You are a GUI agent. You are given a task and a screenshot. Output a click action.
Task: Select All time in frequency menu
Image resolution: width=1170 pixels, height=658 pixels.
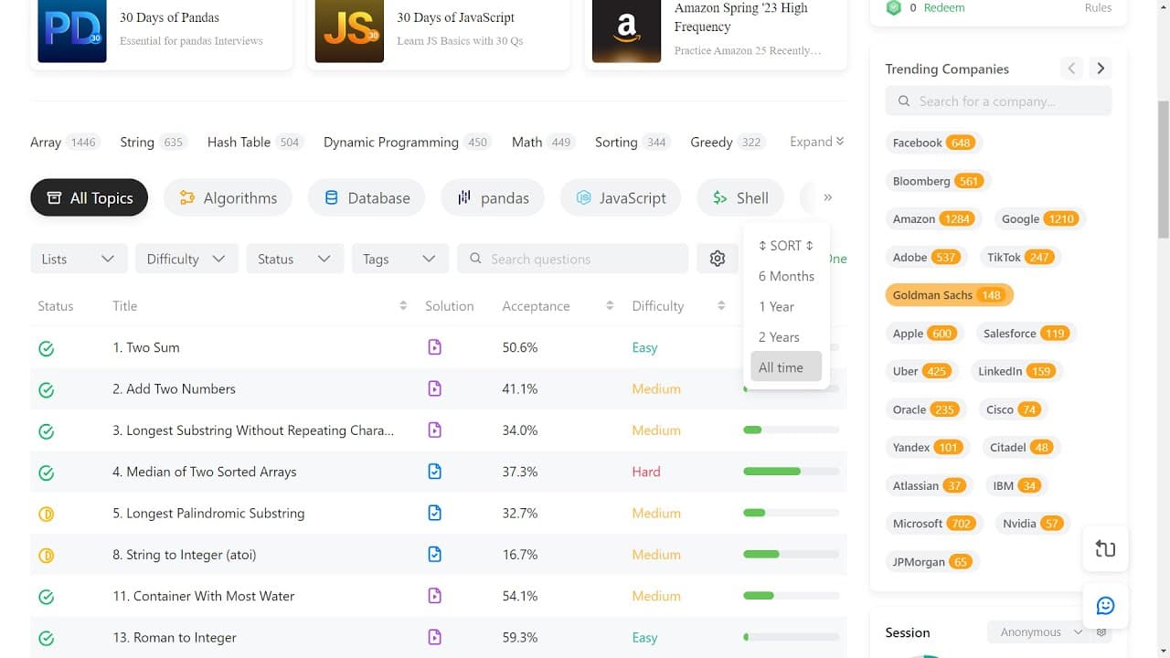coord(786,367)
